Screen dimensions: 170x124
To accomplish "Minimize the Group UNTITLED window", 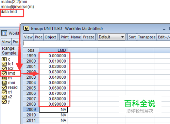I will click(x=164, y=29).
